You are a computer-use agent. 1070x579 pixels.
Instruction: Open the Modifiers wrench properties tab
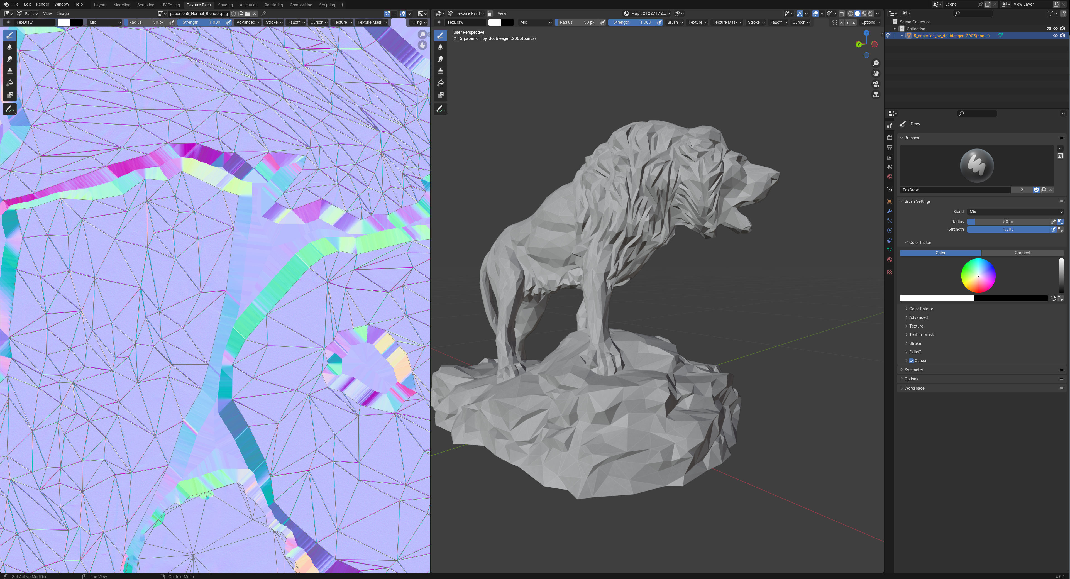[x=889, y=211]
